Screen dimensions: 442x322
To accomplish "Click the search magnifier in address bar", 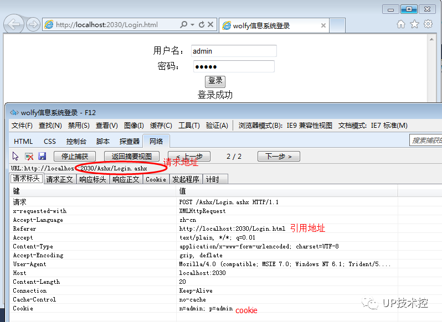I will pyautogui.click(x=183, y=24).
